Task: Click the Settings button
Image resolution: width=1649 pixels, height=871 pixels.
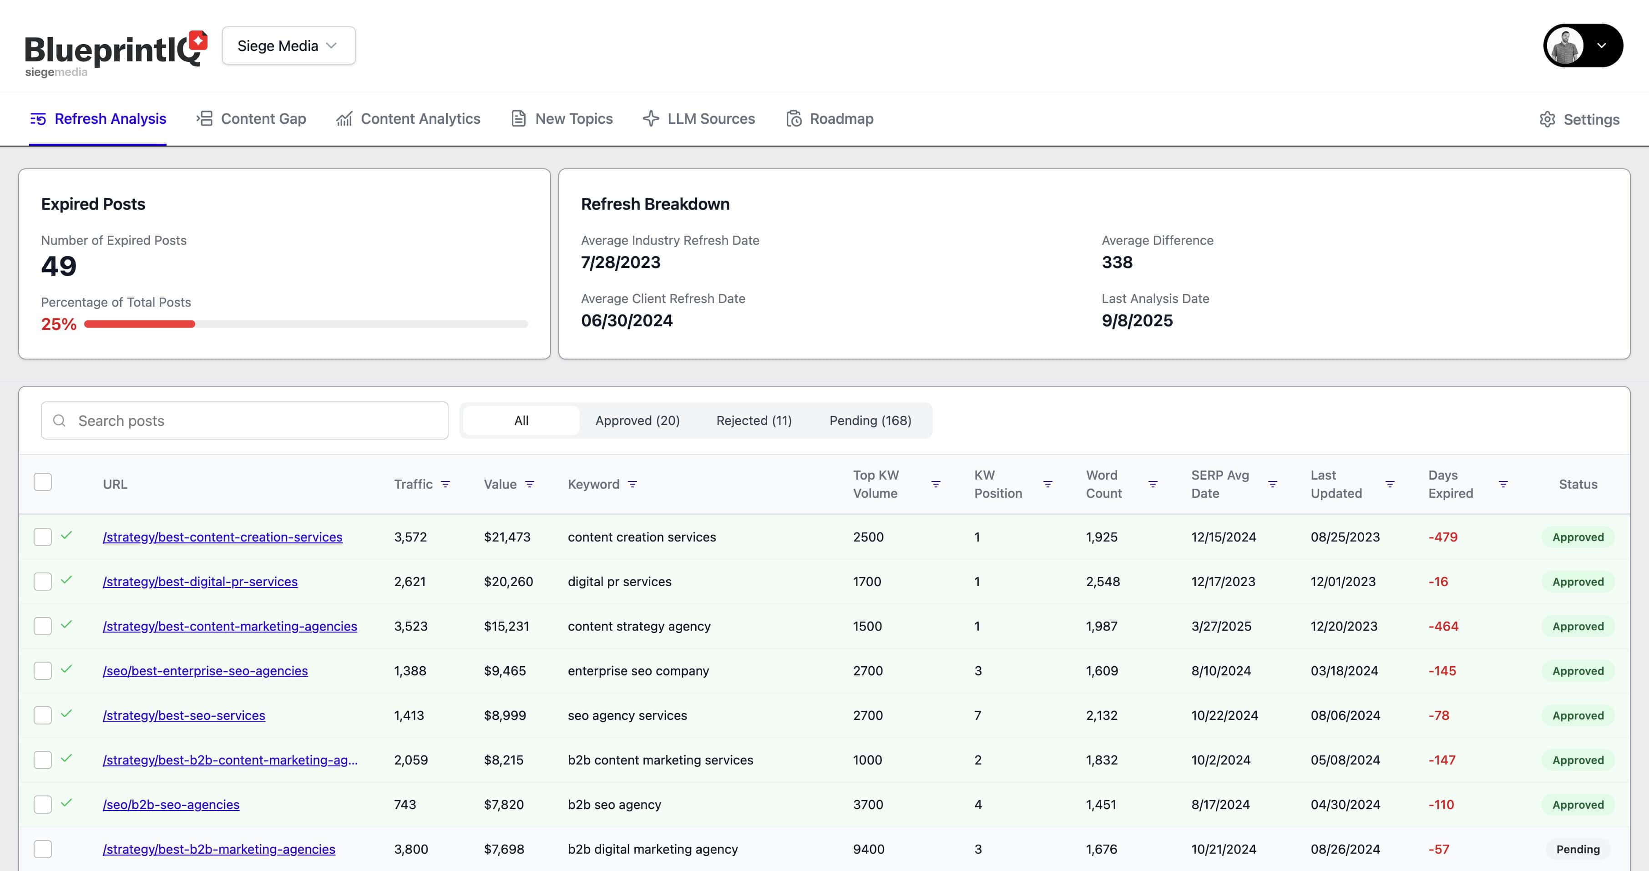Action: tap(1579, 120)
